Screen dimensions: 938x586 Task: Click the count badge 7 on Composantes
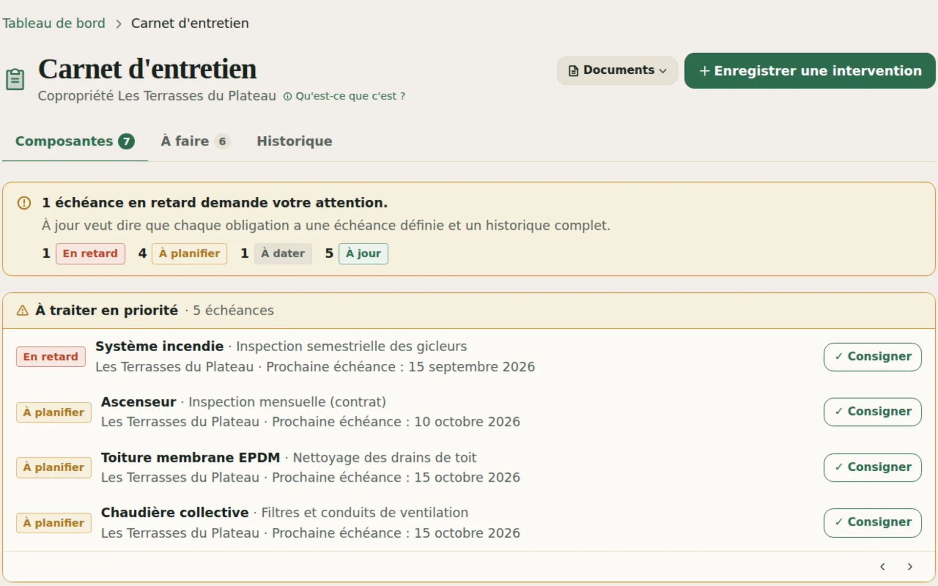(127, 142)
